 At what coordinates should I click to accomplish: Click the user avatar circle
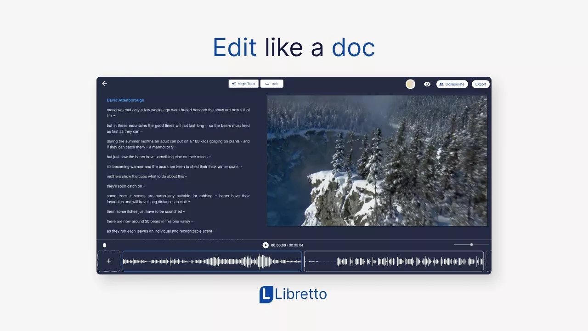(x=410, y=84)
